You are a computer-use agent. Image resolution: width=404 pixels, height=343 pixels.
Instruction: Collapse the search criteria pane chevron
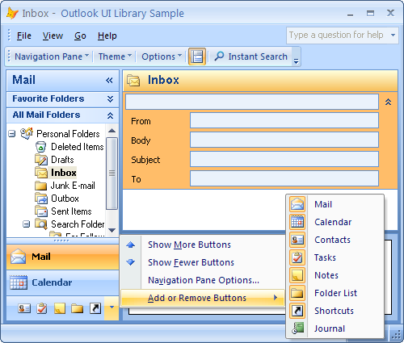pyautogui.click(x=388, y=102)
